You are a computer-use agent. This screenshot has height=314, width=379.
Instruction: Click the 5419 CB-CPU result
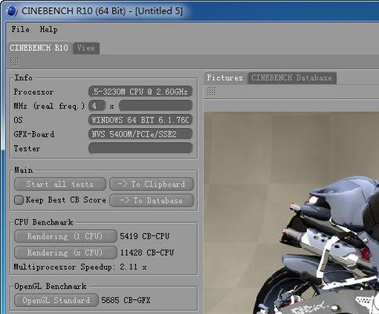point(145,236)
